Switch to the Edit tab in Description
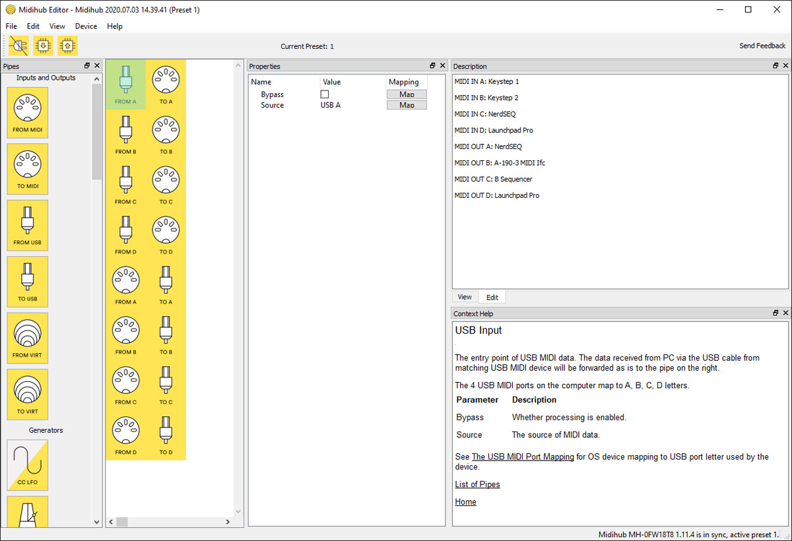Viewport: 792px width, 541px height. [492, 298]
